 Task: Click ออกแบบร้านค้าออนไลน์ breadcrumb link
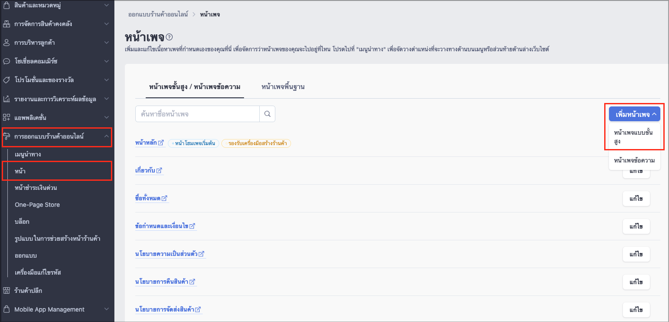pyautogui.click(x=158, y=14)
